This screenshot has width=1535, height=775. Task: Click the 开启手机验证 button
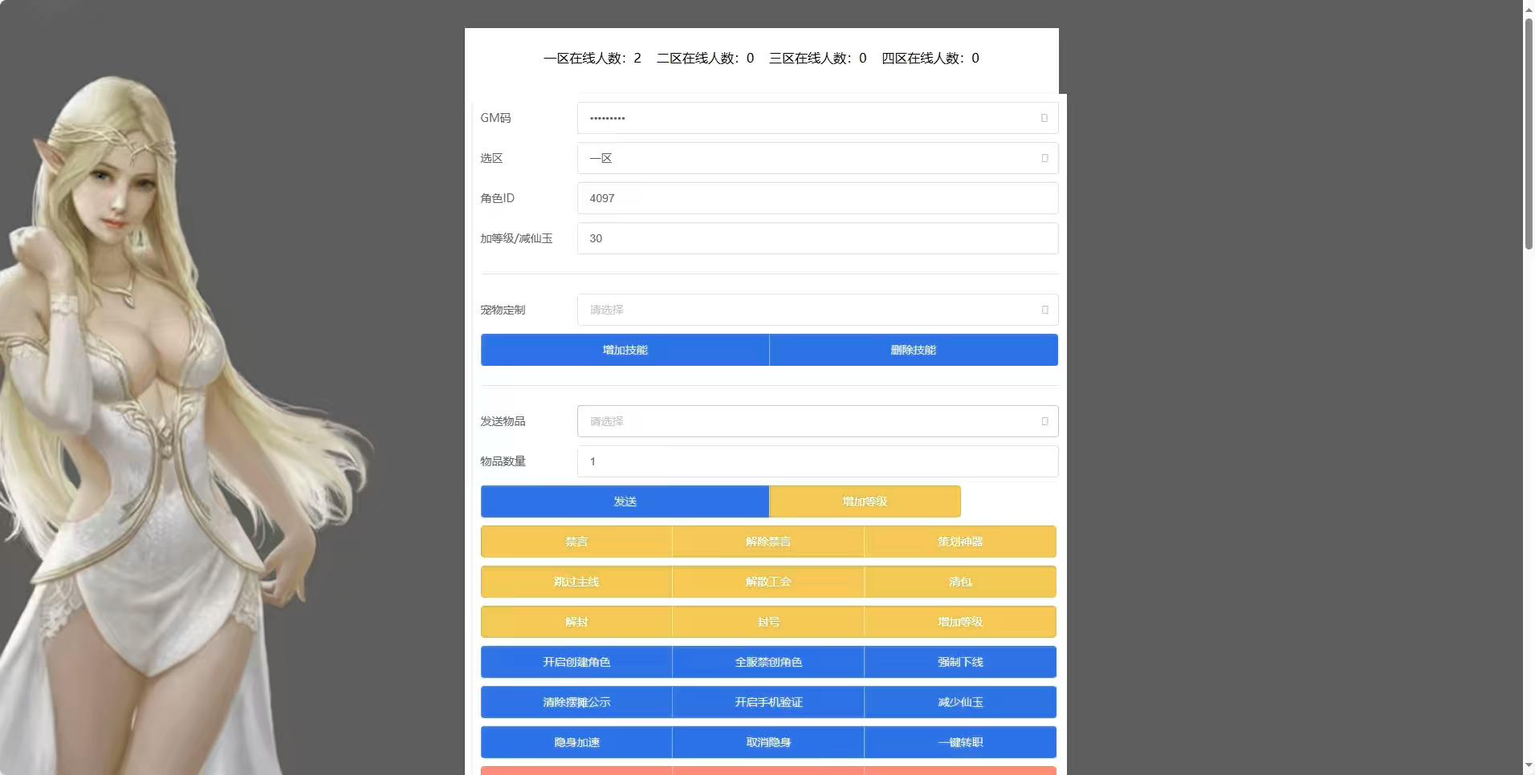click(768, 702)
